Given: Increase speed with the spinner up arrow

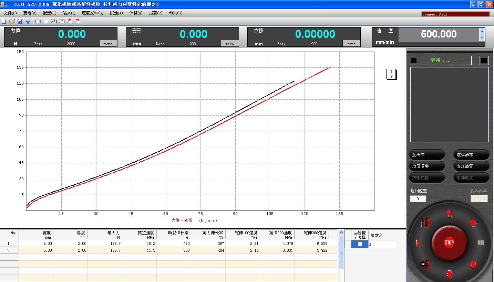Looking at the screenshot, I should (x=482, y=31).
